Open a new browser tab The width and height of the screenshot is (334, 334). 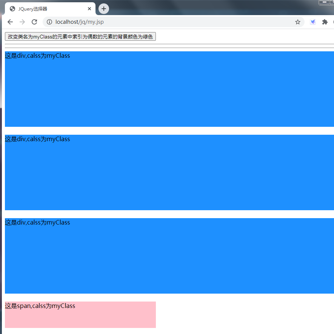pos(104,9)
